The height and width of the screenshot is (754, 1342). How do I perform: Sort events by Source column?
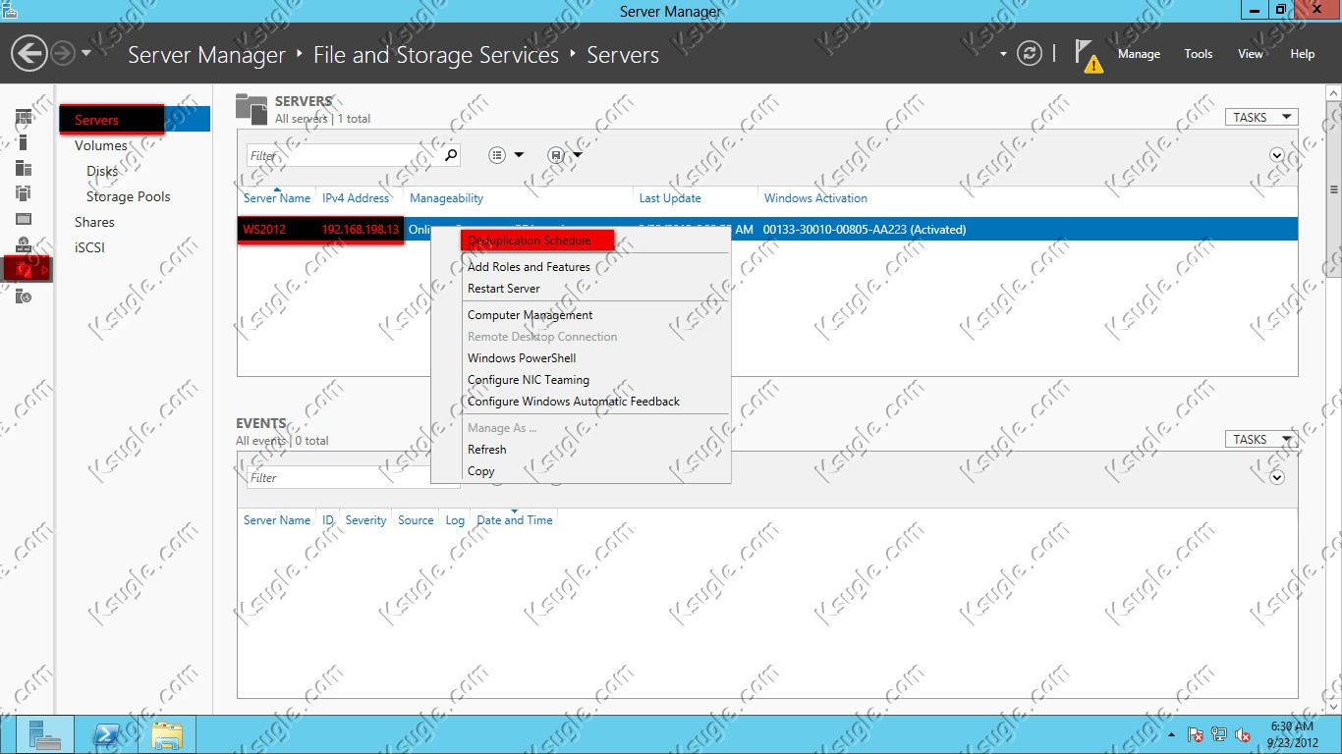(416, 520)
